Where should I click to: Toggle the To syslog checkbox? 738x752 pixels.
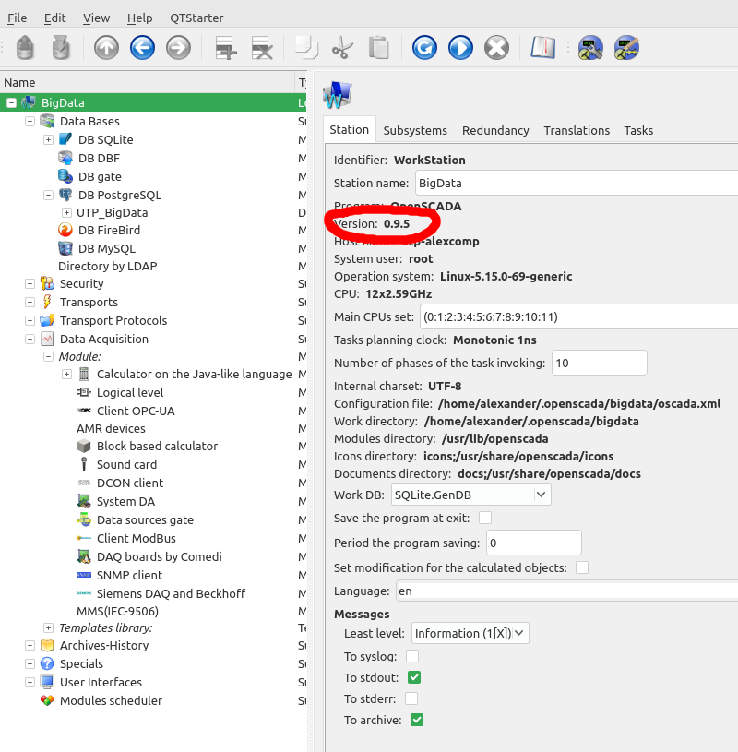pos(412,657)
